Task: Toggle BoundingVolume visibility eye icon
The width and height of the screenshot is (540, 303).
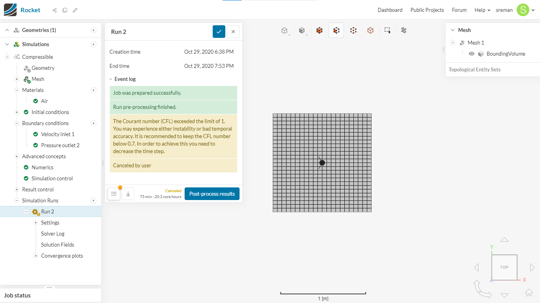Action: 472,54
